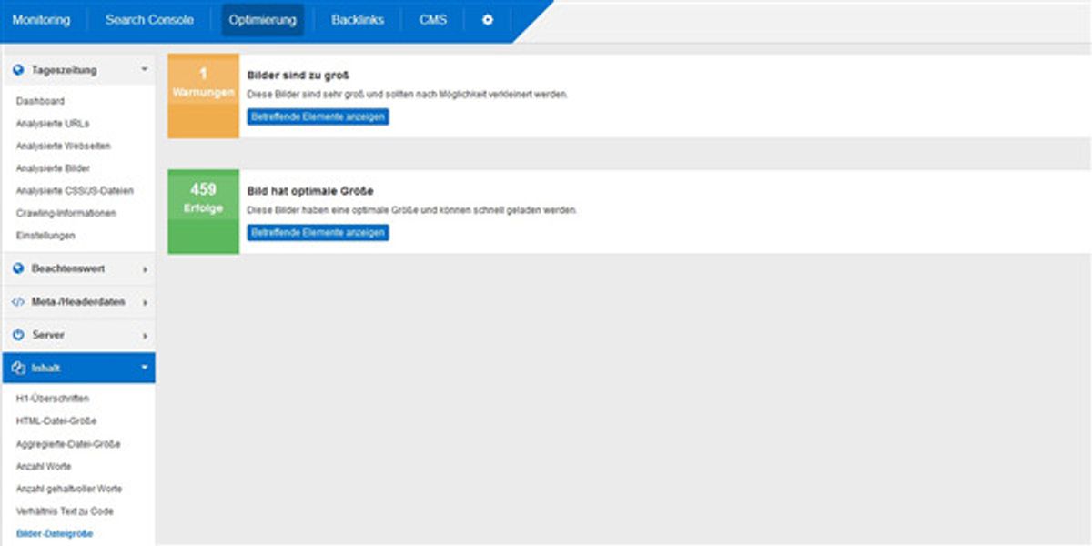Open Analysierte Bilder
Viewport: 1092px width, 546px height.
pos(53,168)
